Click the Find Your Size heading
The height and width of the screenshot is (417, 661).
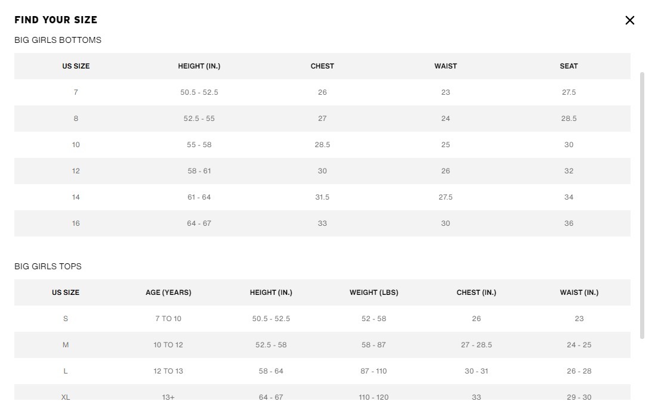(x=55, y=20)
